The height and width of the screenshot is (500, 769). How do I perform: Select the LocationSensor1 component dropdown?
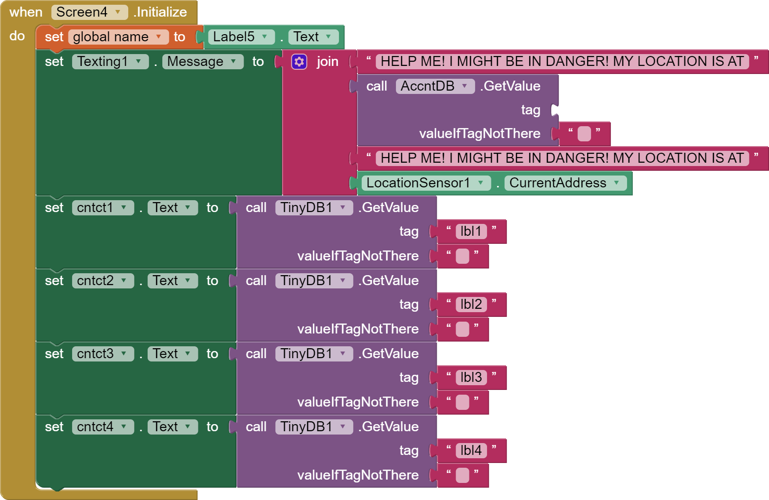(426, 183)
